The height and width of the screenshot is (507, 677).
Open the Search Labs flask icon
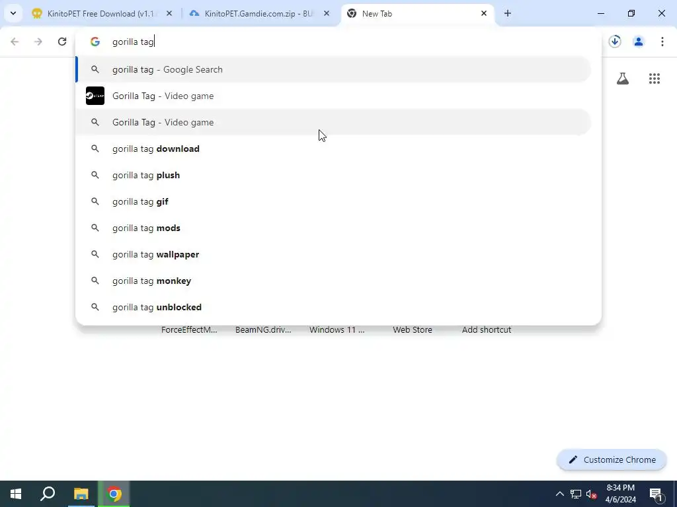point(623,79)
